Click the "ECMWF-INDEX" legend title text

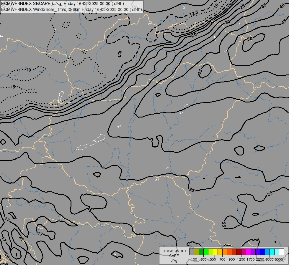point(174,251)
